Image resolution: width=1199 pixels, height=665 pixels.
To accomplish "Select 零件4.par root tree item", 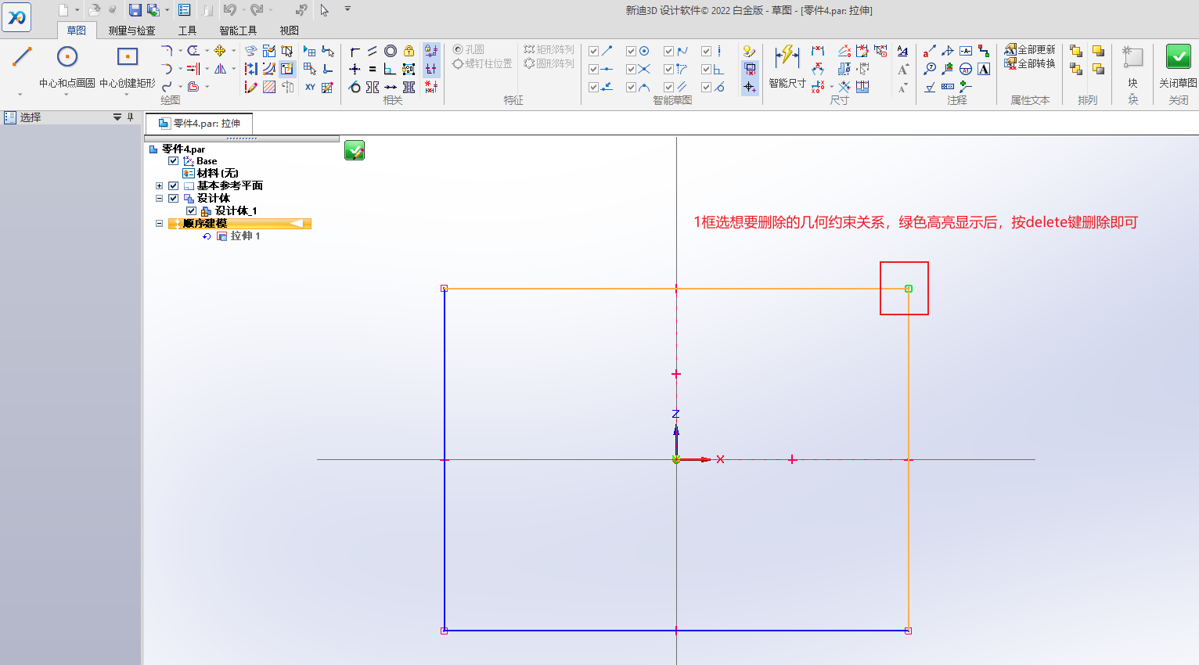I will coord(183,149).
